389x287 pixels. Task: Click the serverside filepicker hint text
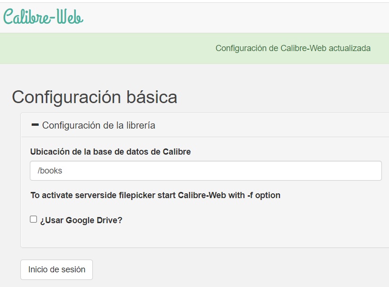(155, 195)
